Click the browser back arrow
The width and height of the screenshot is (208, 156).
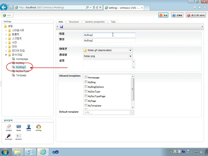pyautogui.click(x=4, y=7)
